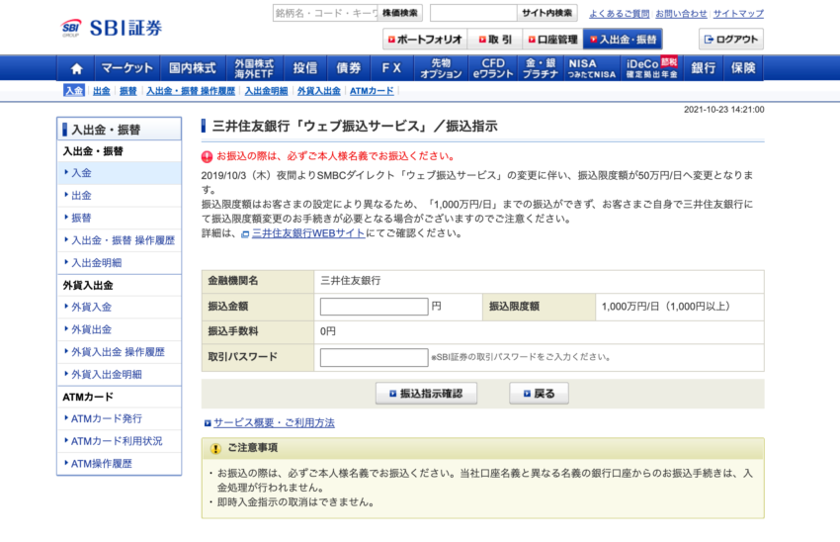Click the 振込指示確認 button
This screenshot has width=840, height=542.
pyautogui.click(x=426, y=394)
